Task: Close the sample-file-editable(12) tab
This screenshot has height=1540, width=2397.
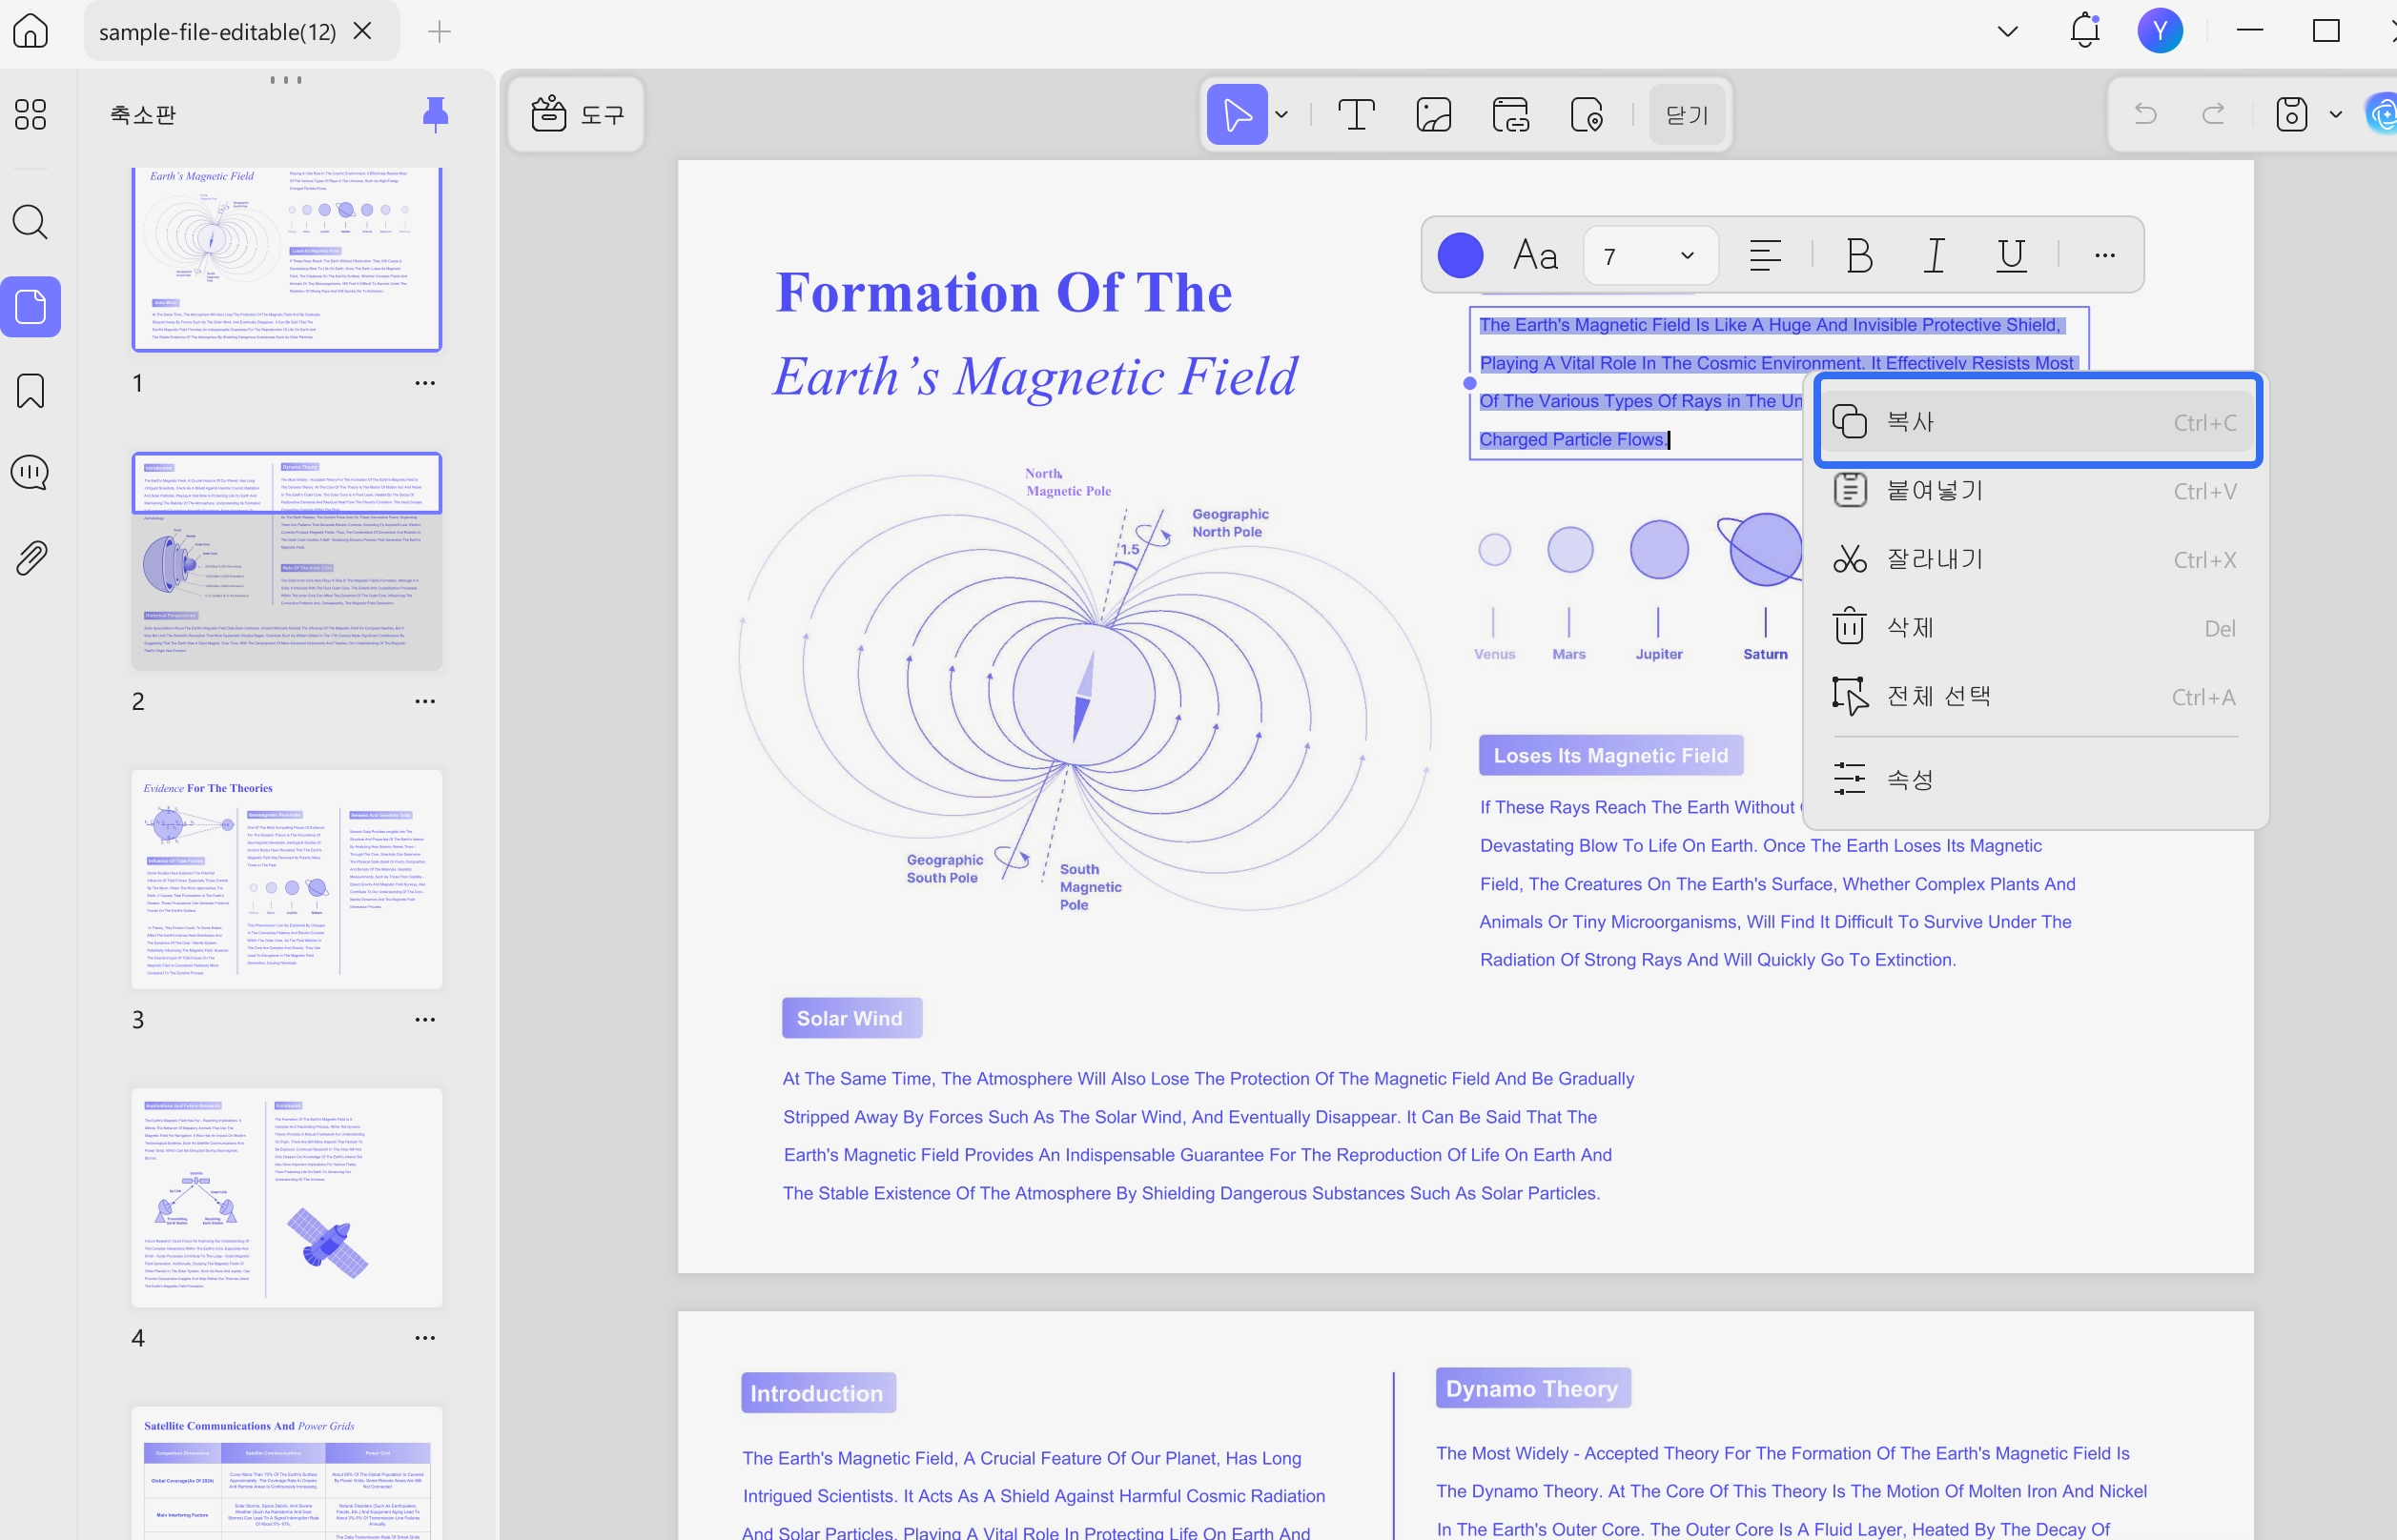Action: tap(363, 31)
